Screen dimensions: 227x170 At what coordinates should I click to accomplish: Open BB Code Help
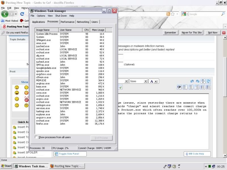point(197,154)
